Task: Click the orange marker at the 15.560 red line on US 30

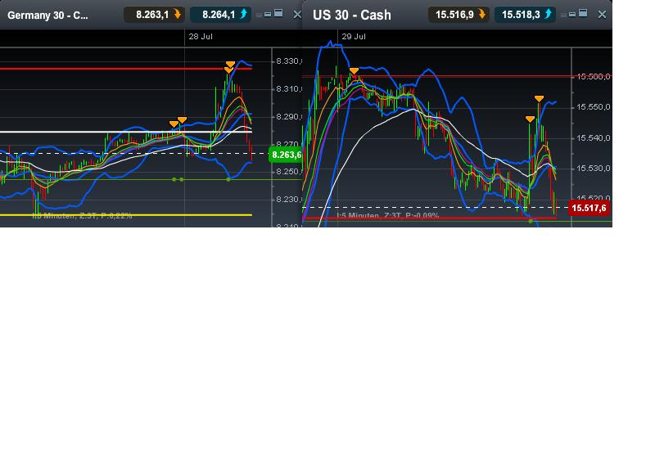Action: [x=354, y=71]
